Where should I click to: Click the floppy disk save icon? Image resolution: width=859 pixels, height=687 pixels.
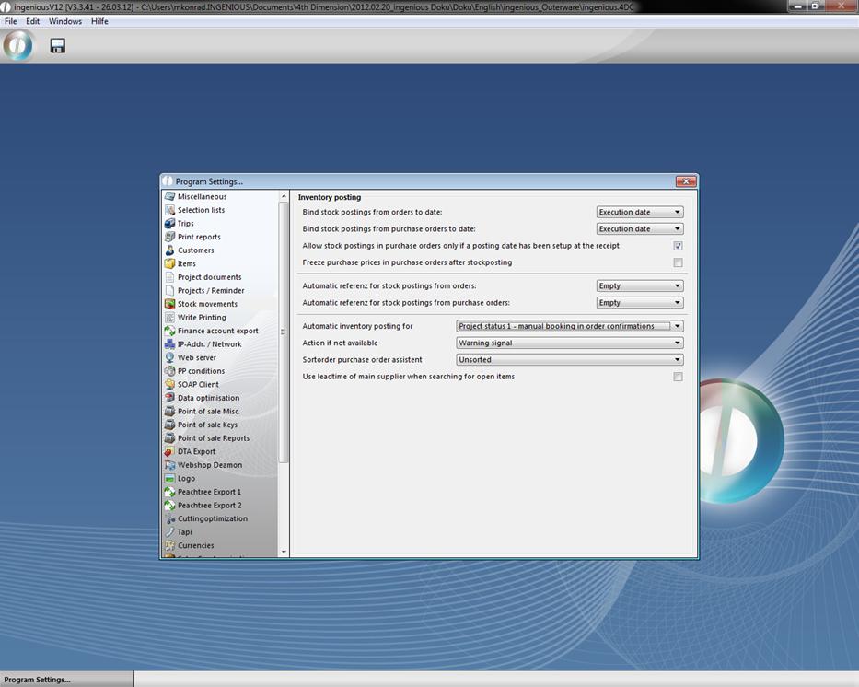[57, 46]
